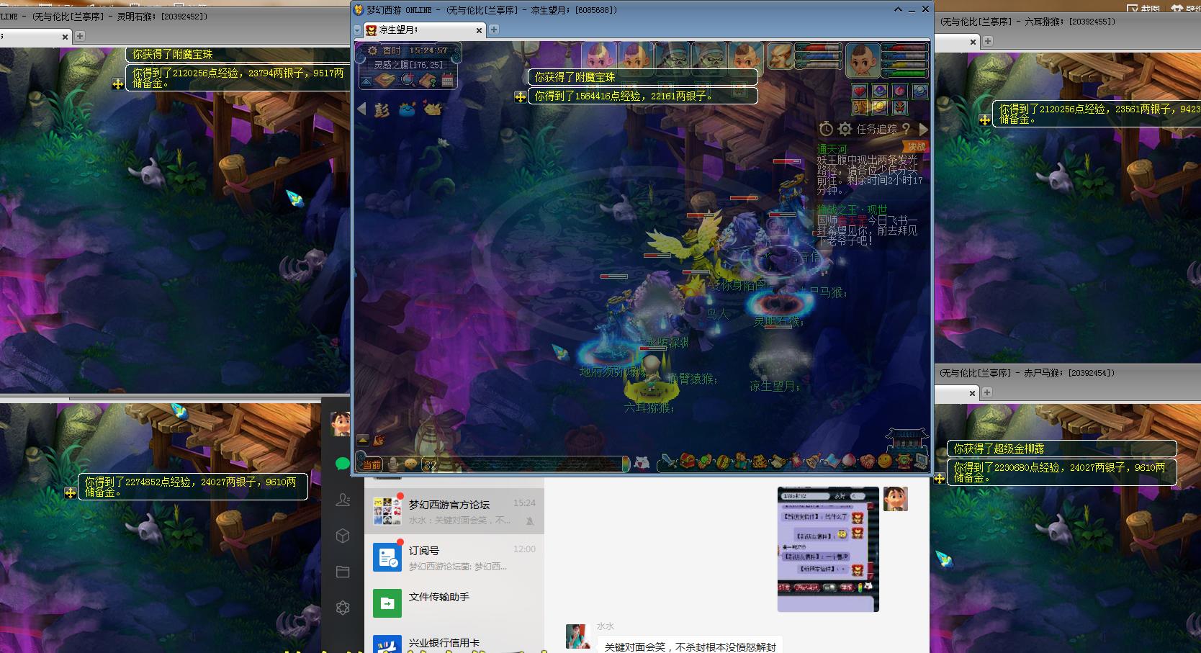The width and height of the screenshot is (1201, 653).
Task: Open the smiley face friends icon
Action: (884, 461)
